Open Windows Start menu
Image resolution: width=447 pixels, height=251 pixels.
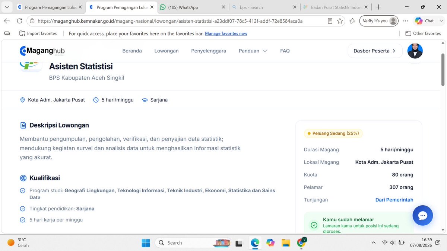tap(146, 243)
